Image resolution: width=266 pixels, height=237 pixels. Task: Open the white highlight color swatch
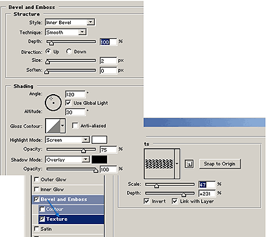click(99, 140)
